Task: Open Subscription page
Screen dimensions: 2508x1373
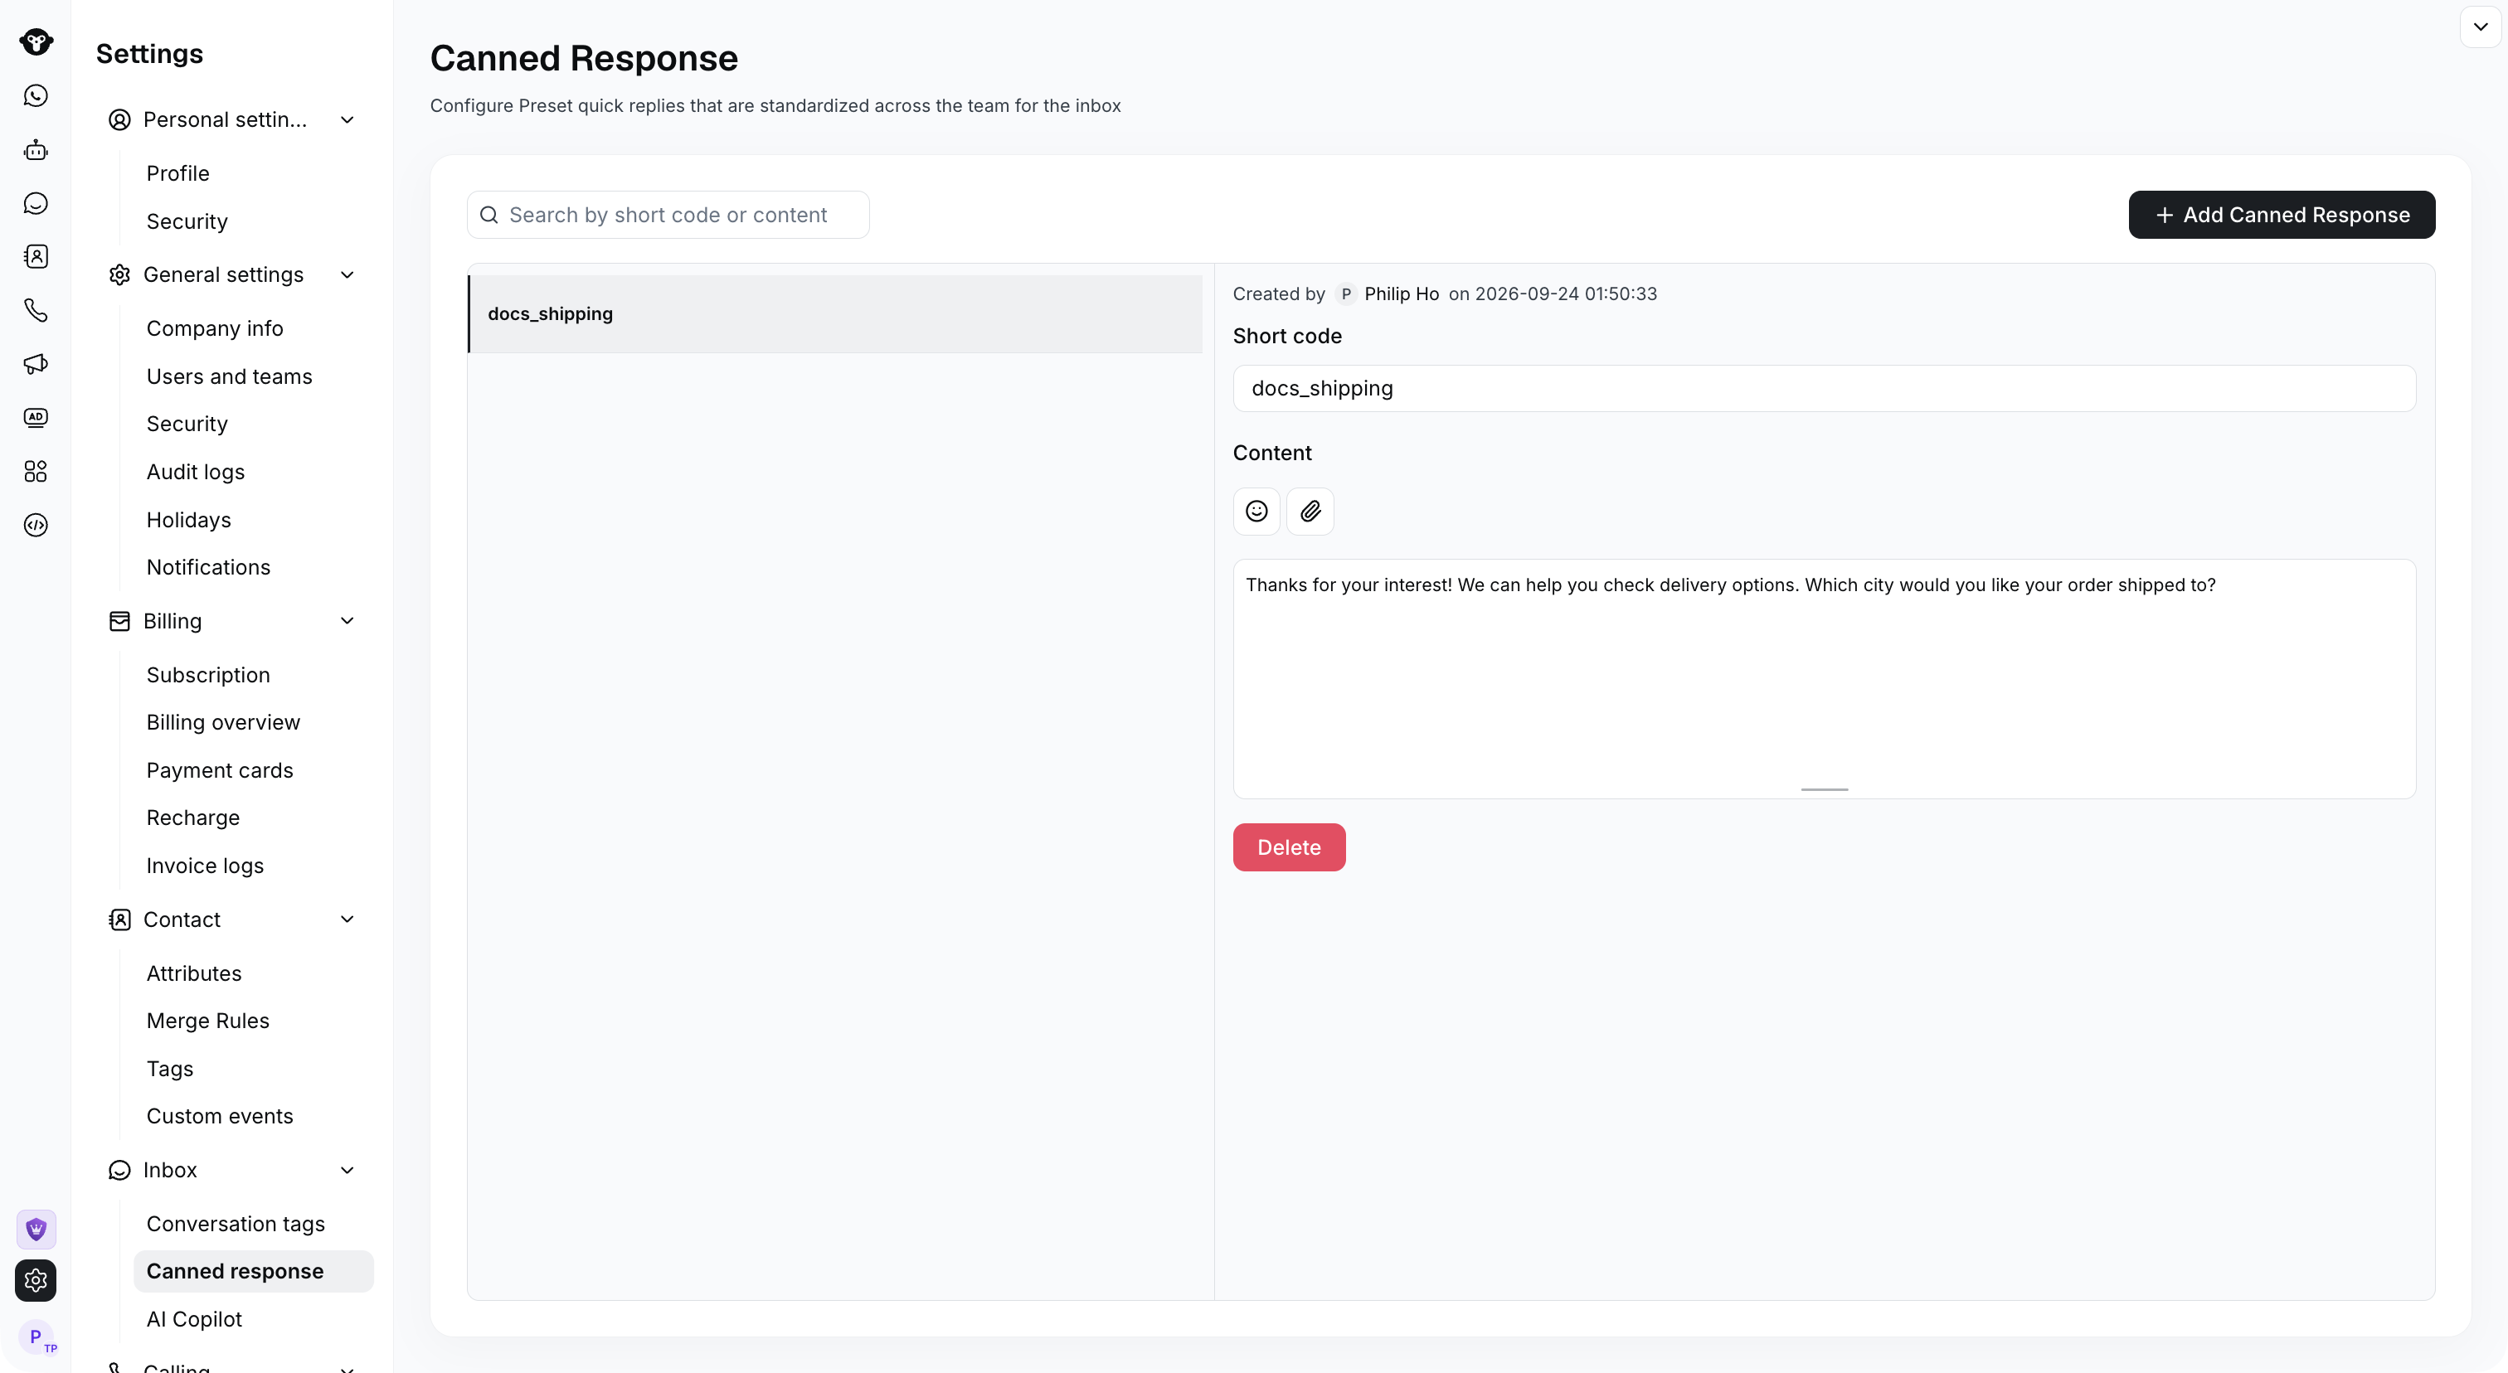Action: pos(208,676)
